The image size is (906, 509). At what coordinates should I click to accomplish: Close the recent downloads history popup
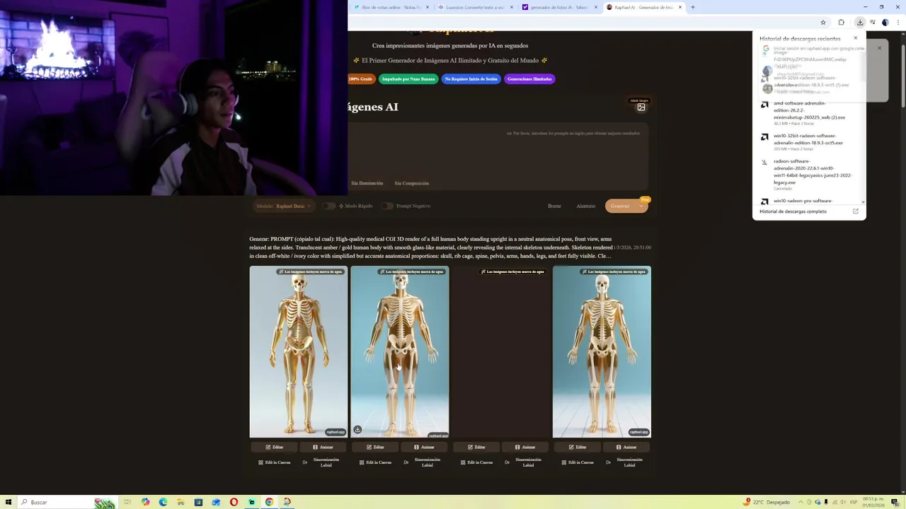tap(855, 38)
